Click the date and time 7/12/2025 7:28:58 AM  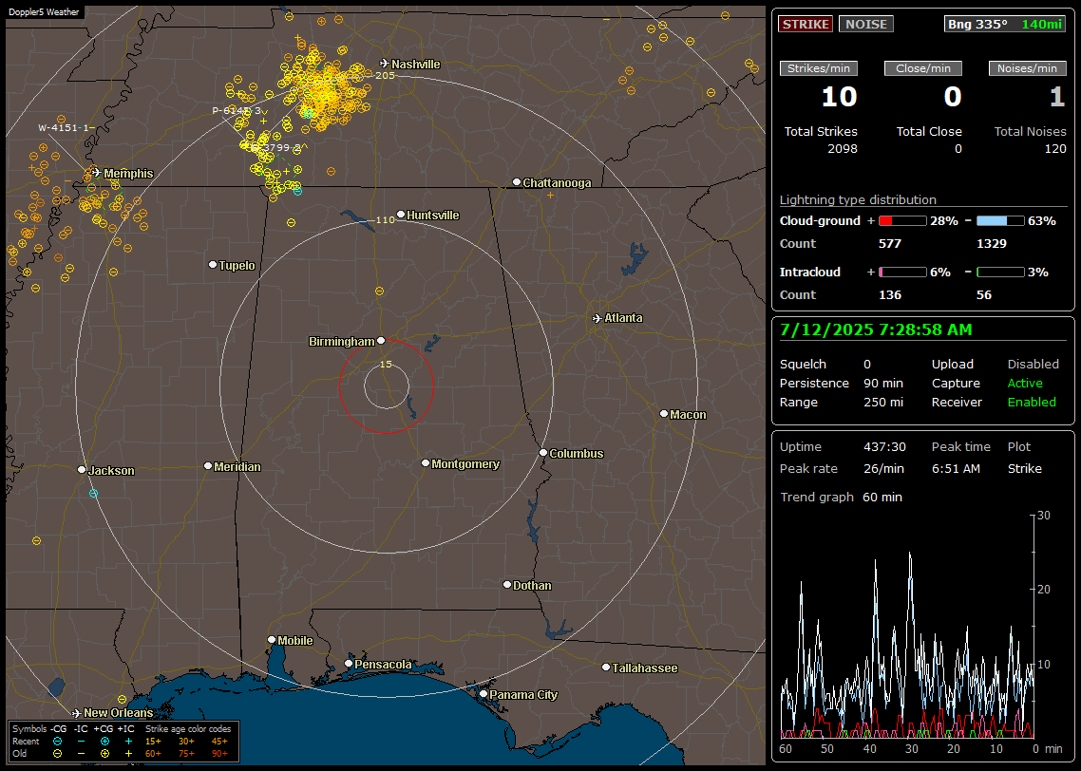pos(876,329)
